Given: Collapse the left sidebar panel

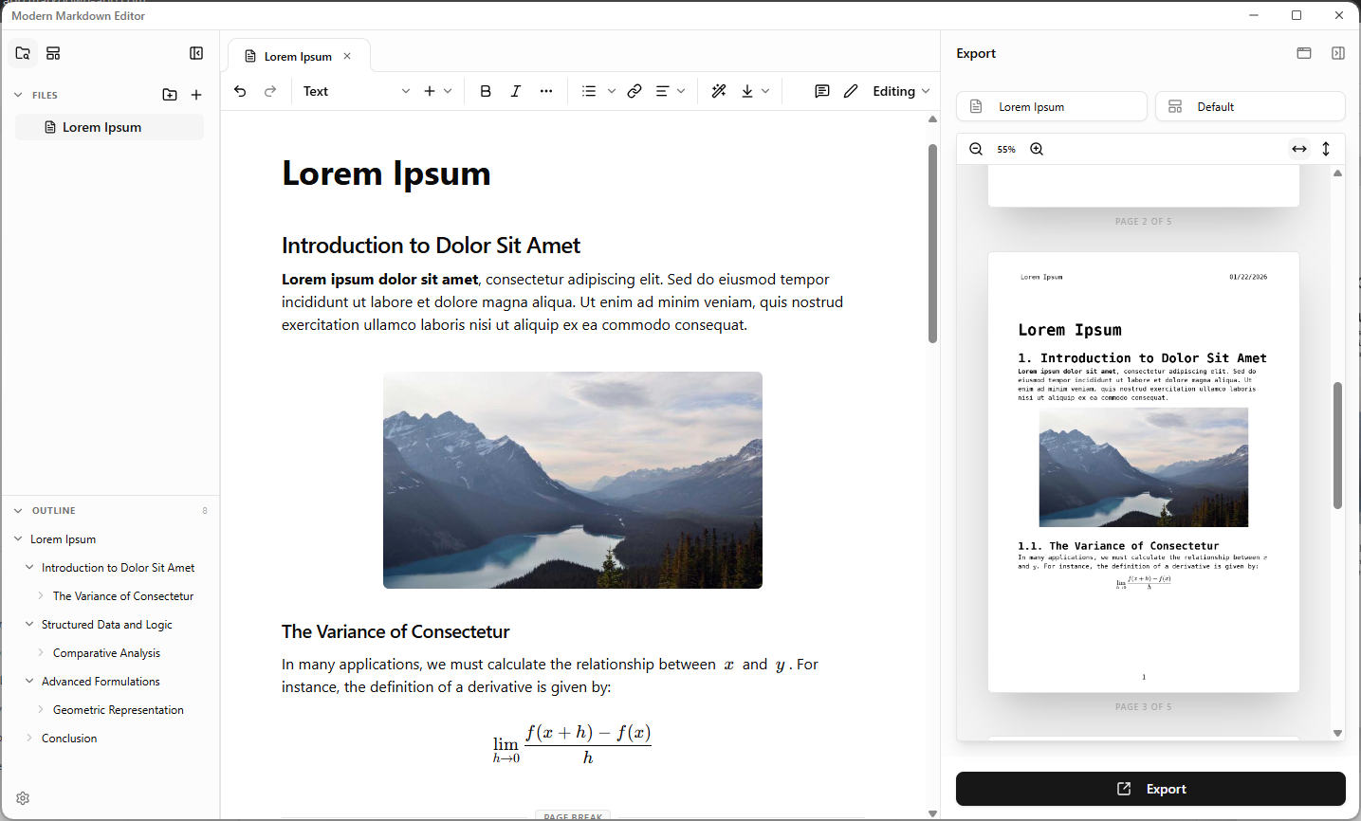Looking at the screenshot, I should (196, 53).
